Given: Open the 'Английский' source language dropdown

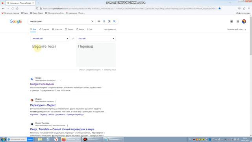Looking at the screenshot, I should coord(50,39).
